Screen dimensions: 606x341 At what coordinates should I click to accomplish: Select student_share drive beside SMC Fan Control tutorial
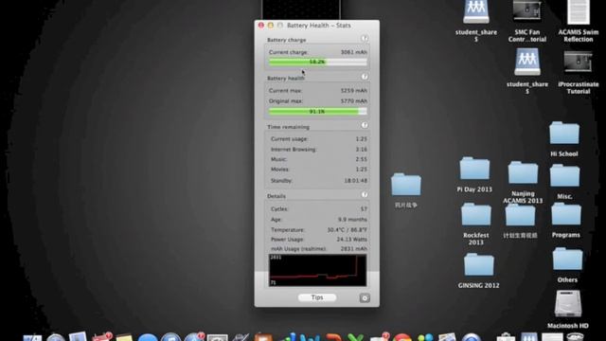tap(476, 19)
